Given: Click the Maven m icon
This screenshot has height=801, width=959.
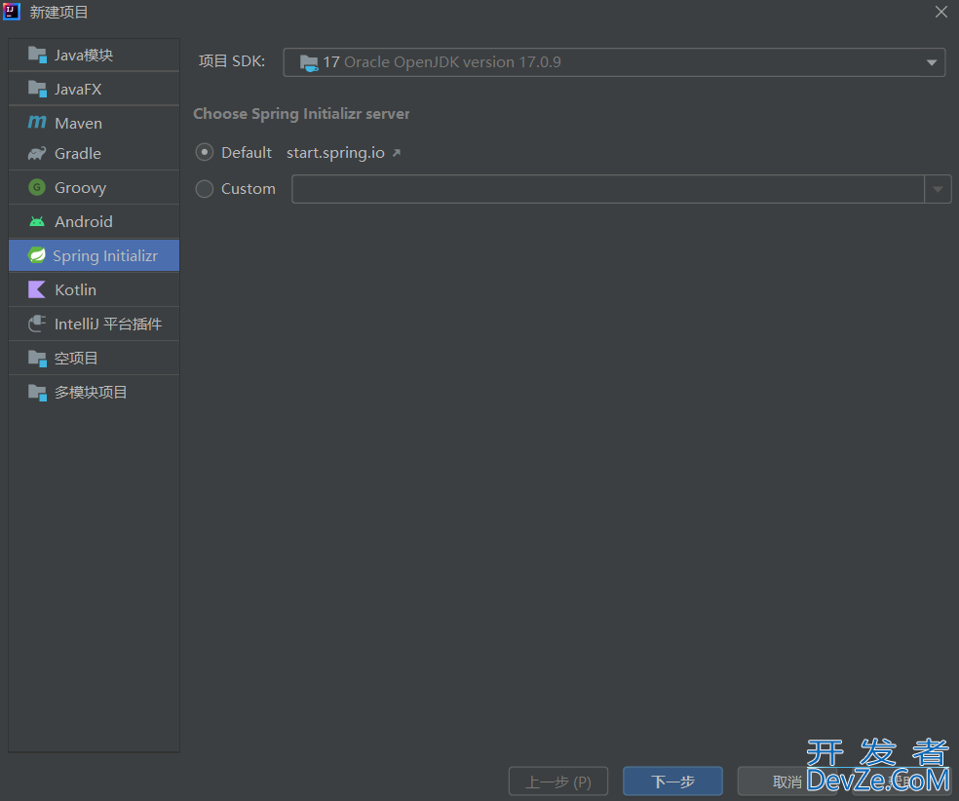Looking at the screenshot, I should pyautogui.click(x=37, y=122).
